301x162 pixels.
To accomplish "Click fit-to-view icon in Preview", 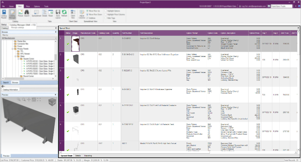I will click(x=39, y=100).
